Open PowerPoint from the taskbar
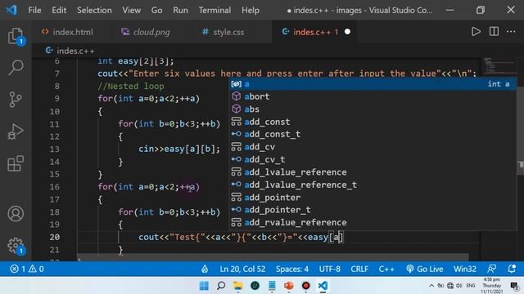This screenshot has height=294, width=524. coord(289,286)
